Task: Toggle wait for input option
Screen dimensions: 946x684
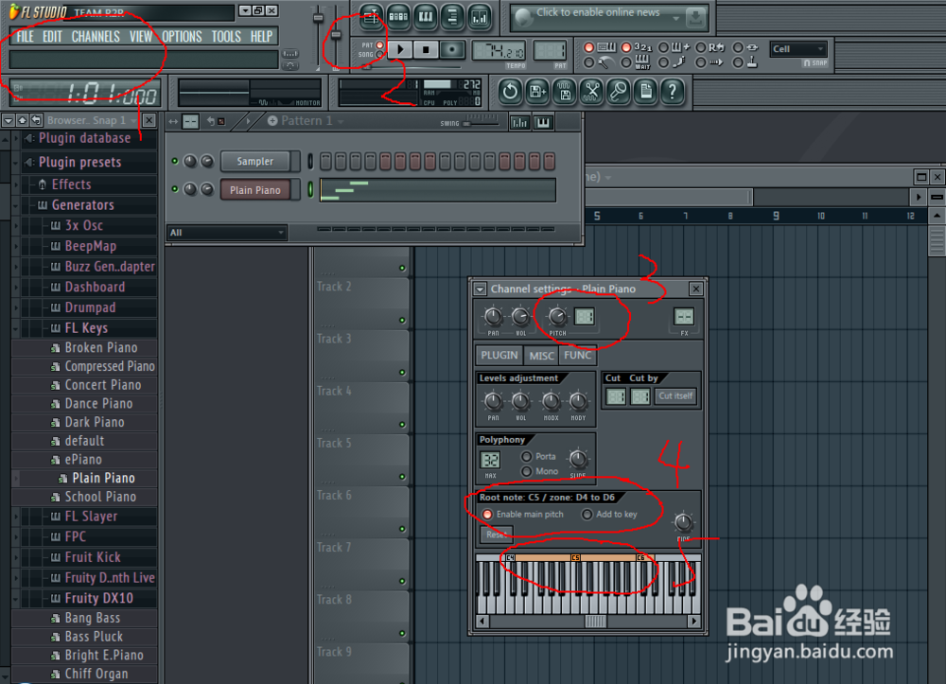Action: 626,62
